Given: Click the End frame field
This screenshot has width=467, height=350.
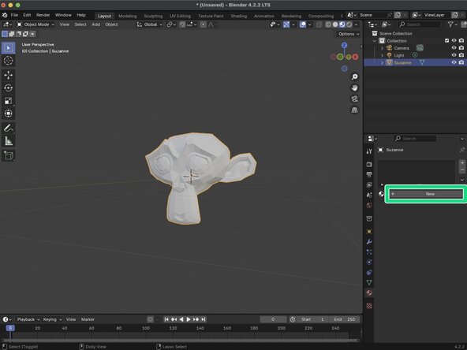Looking at the screenshot, I should tap(344, 319).
